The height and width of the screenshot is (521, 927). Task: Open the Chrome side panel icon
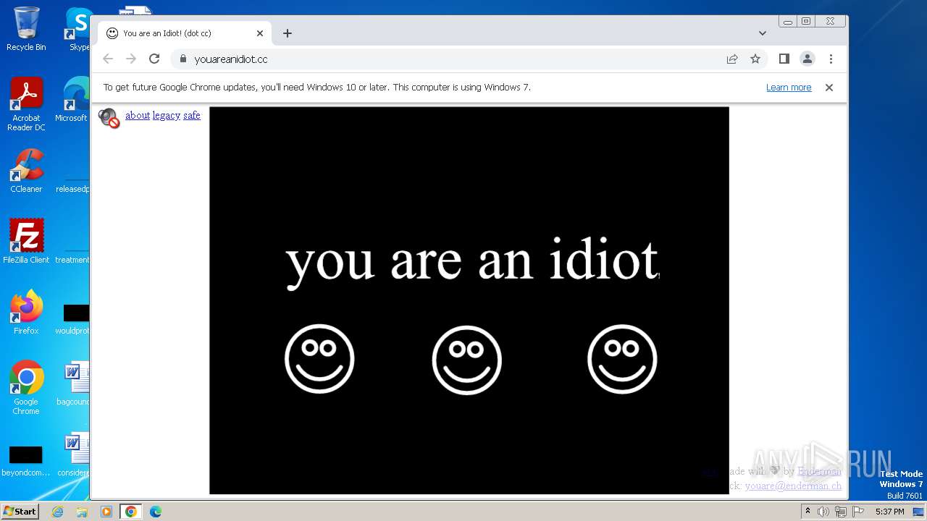point(784,59)
